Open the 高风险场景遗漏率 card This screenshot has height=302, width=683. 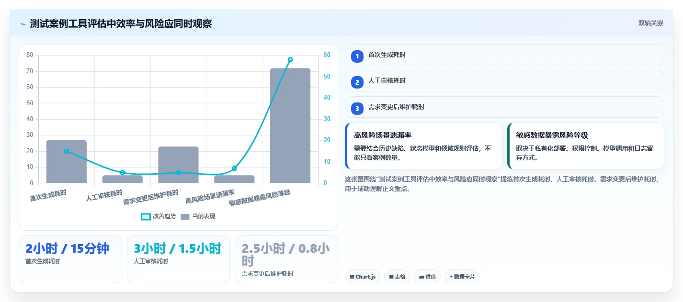point(423,146)
